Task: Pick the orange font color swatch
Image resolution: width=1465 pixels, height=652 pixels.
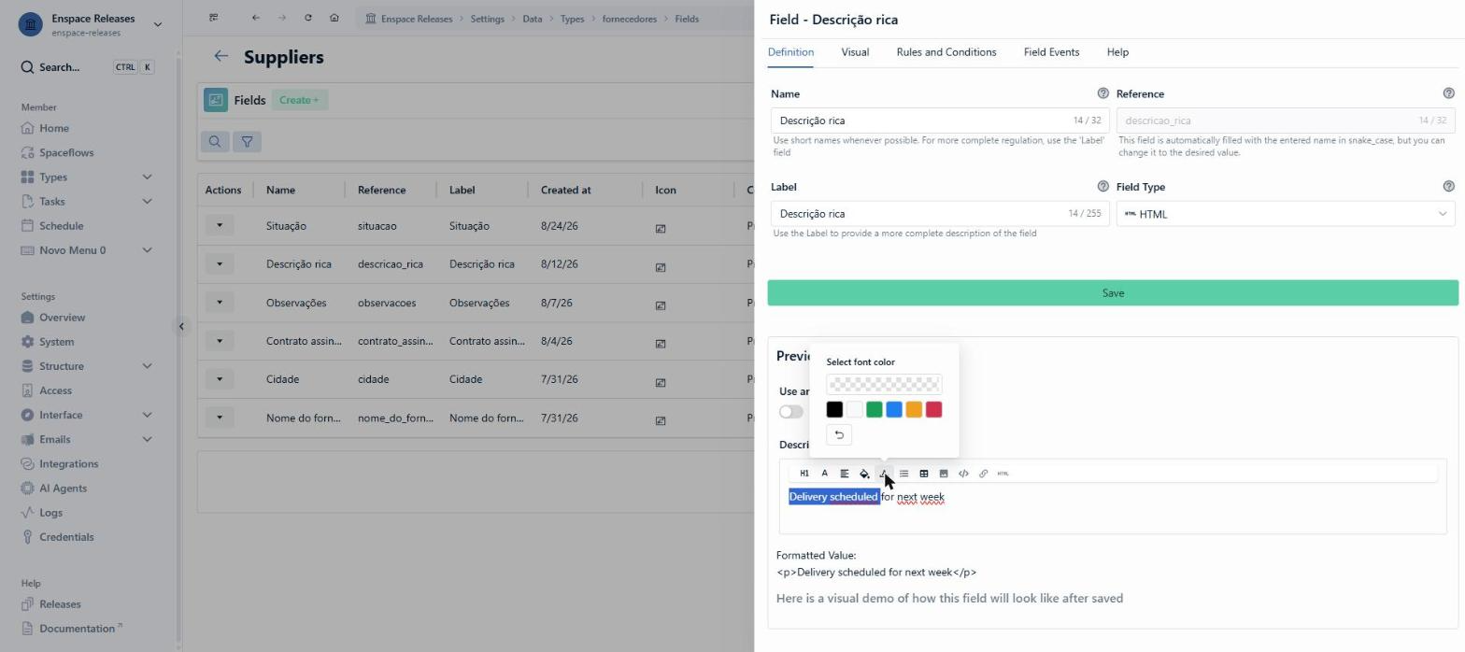Action: pos(914,409)
